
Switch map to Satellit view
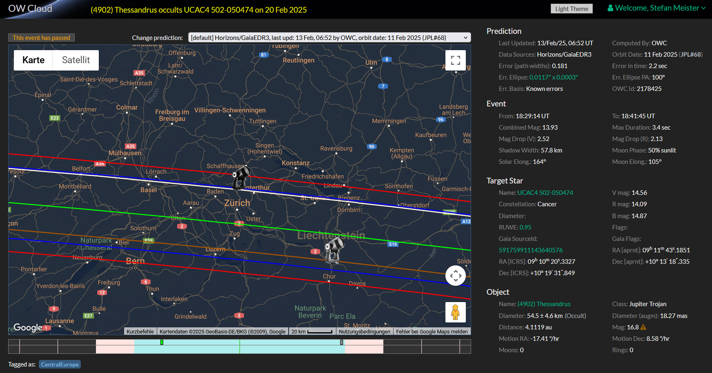coord(76,60)
